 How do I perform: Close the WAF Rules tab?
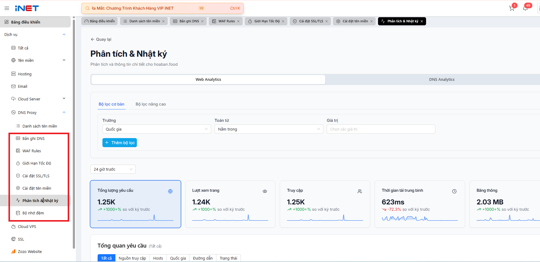point(238,21)
